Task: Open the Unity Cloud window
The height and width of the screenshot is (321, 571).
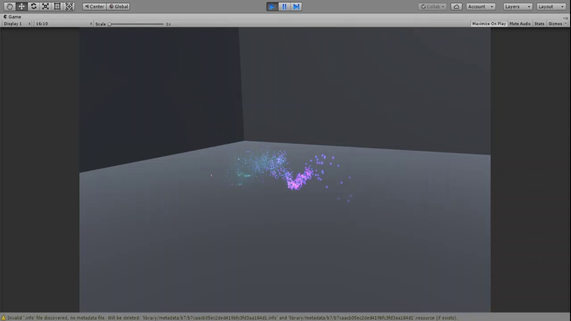Action: click(456, 6)
